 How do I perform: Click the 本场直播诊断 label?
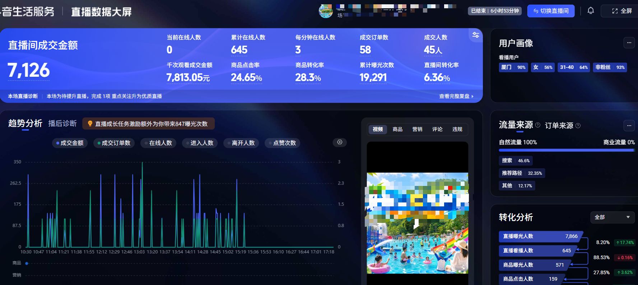[x=23, y=96]
